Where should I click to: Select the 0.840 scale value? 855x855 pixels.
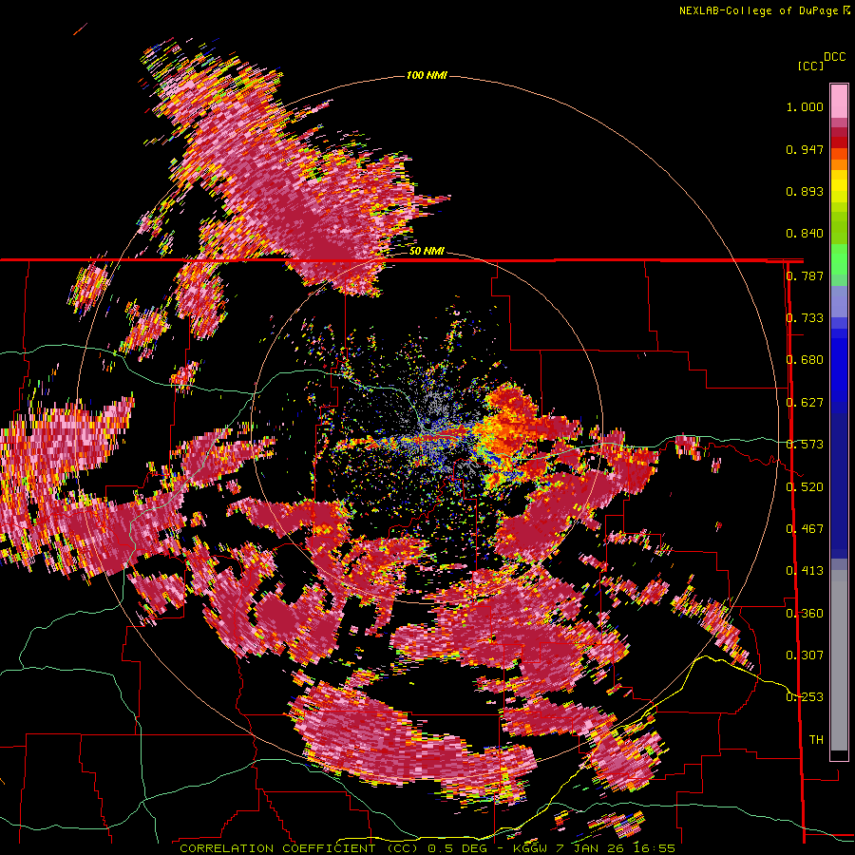click(805, 234)
